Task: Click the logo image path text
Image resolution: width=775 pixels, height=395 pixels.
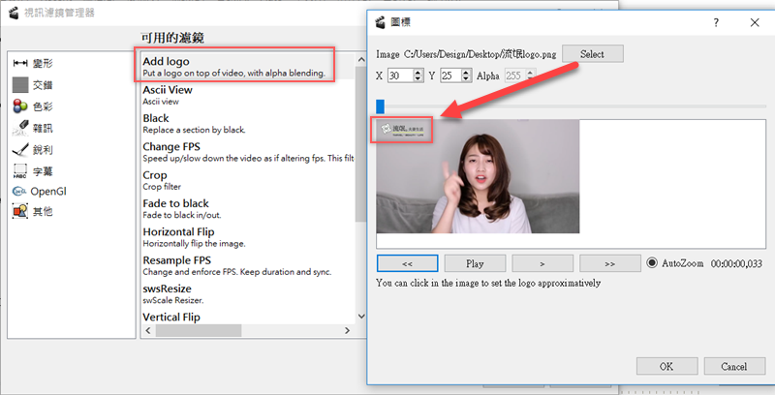Action: 480,54
